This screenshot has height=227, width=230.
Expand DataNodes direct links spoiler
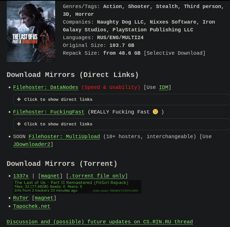pyautogui.click(x=121, y=100)
